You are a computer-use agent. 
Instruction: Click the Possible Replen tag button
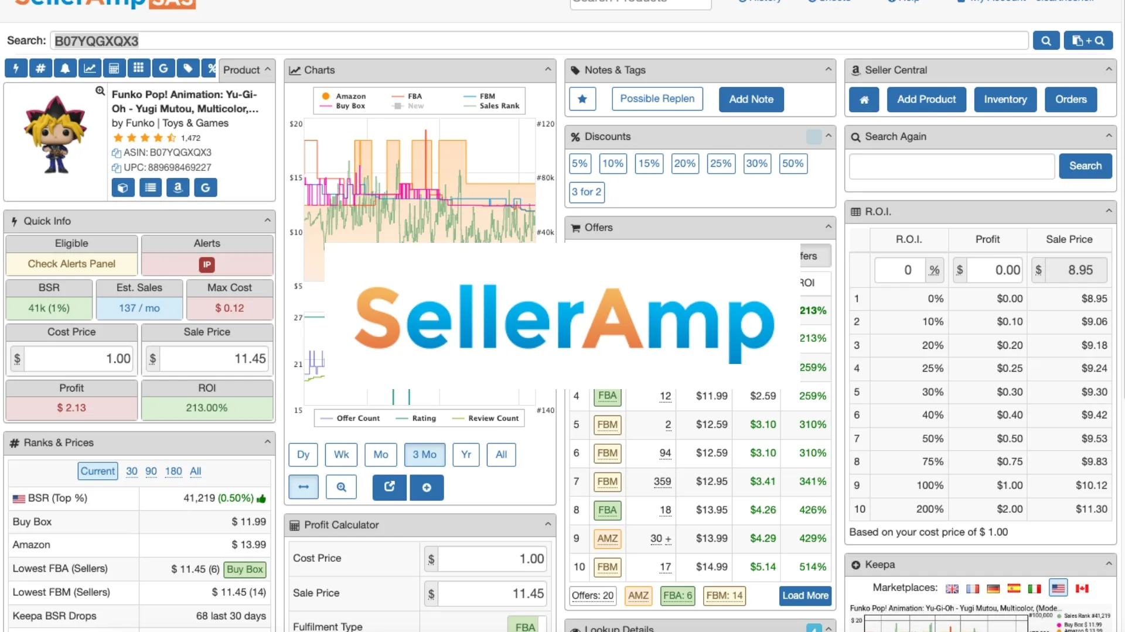[x=657, y=99]
